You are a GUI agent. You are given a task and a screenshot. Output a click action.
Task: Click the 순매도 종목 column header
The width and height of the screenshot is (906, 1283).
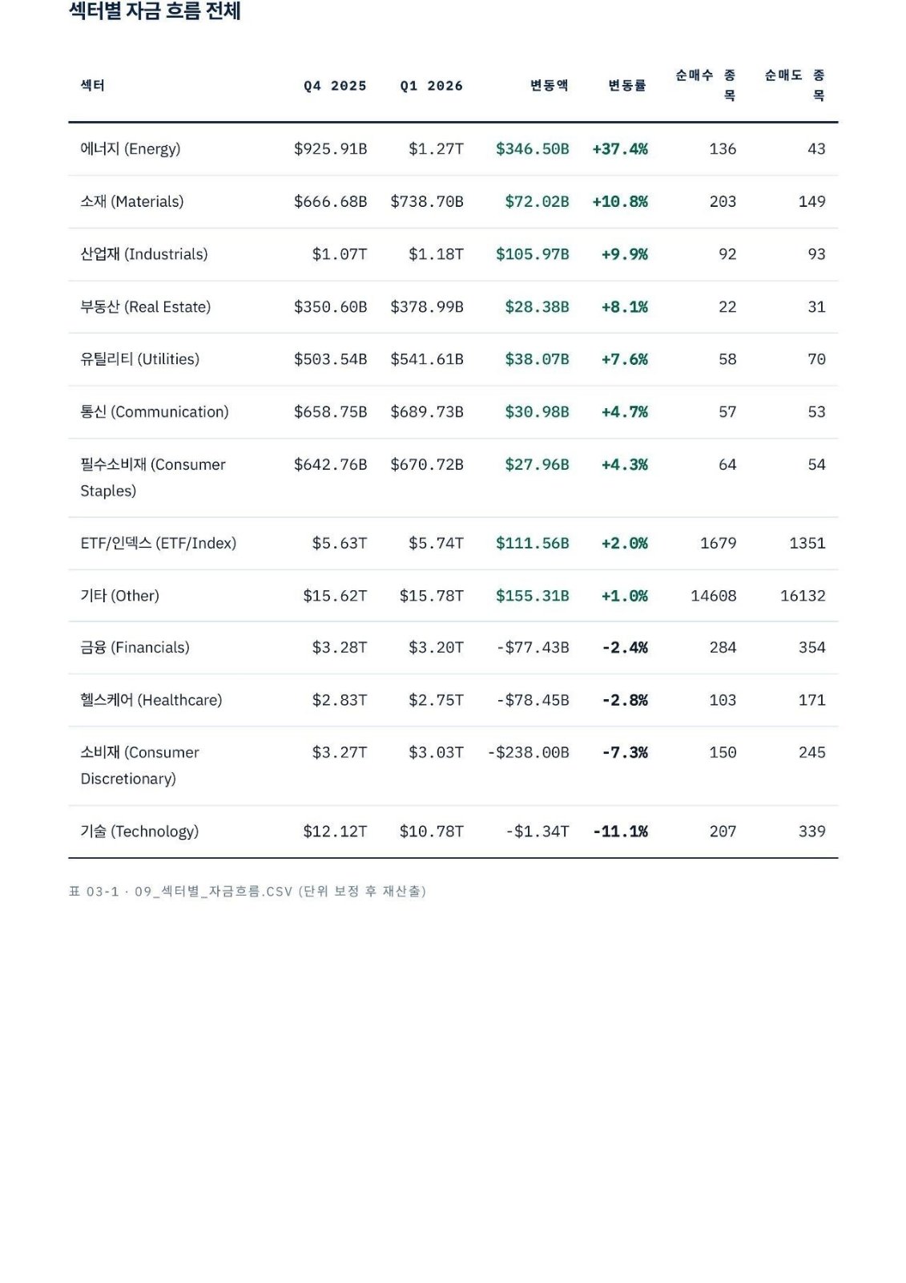(x=795, y=85)
